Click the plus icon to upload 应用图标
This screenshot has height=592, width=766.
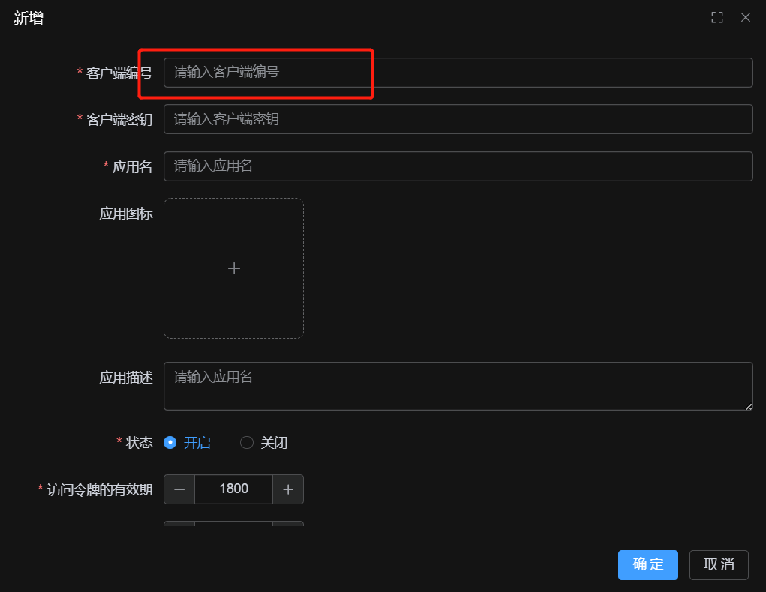[x=233, y=268]
